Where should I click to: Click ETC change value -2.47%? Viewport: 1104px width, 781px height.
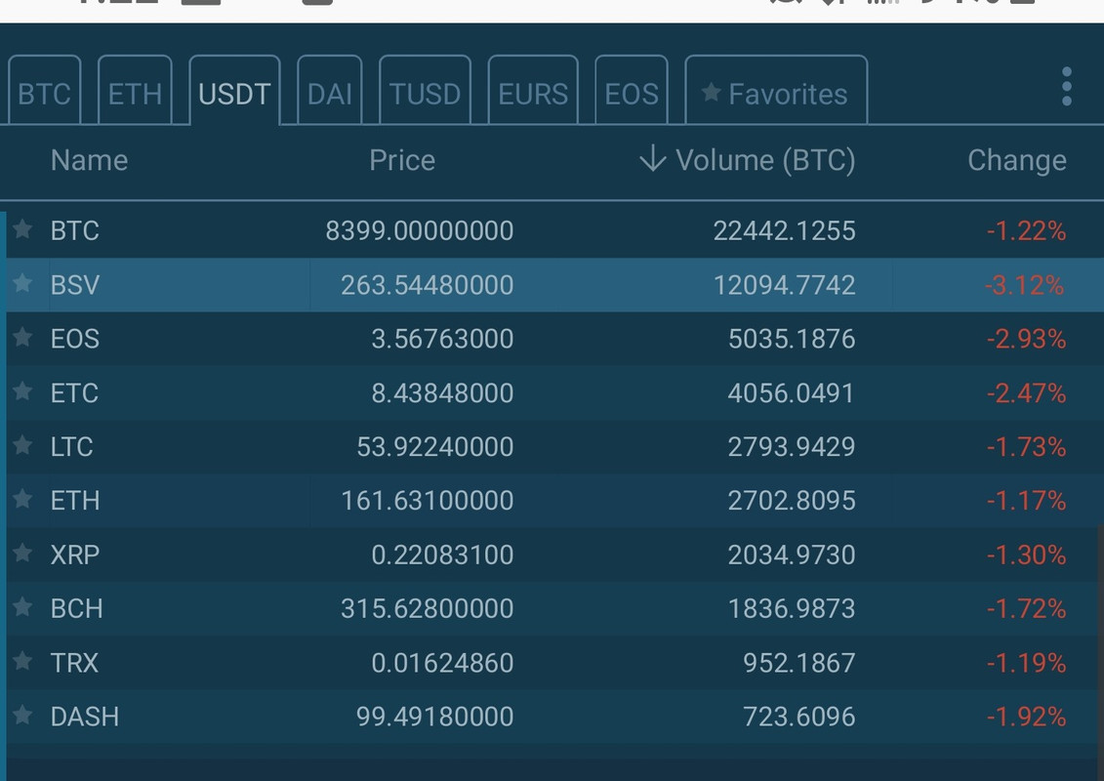(x=1026, y=393)
